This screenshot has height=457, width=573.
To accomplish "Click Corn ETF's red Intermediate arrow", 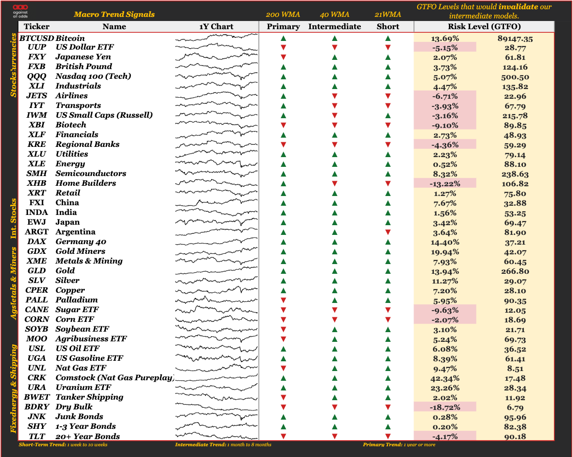I will coord(334,320).
